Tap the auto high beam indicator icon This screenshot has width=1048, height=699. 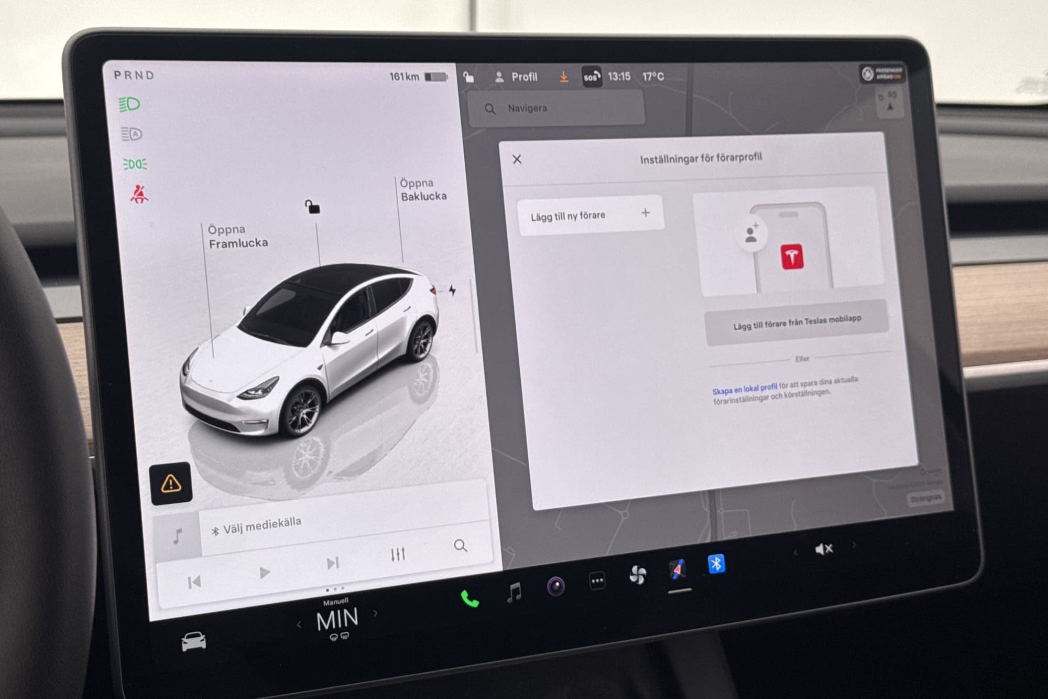pos(132,134)
